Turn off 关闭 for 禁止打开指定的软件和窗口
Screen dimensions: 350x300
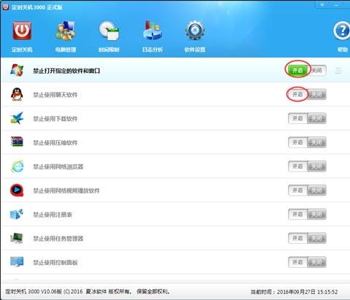pos(317,71)
